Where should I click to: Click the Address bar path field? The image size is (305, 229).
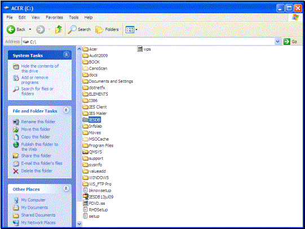pos(148,42)
